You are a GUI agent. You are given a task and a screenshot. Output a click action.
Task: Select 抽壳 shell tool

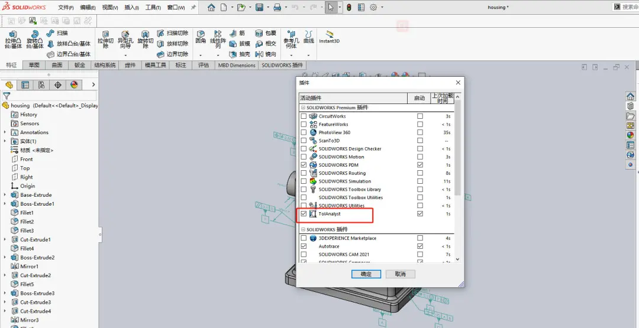[240, 54]
